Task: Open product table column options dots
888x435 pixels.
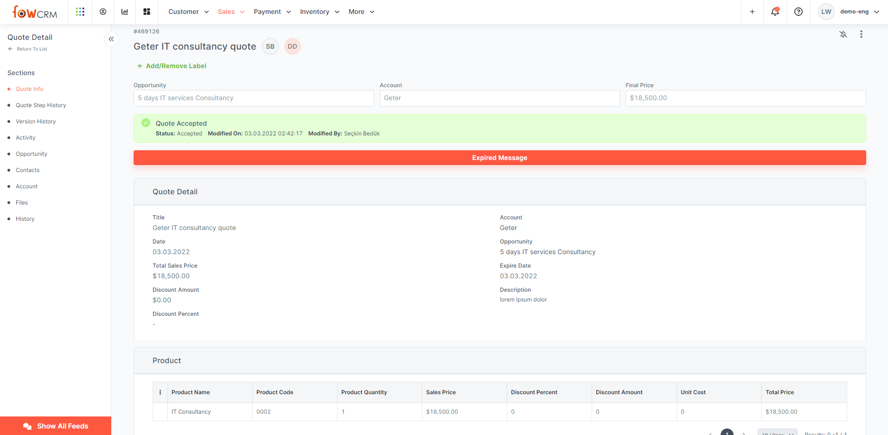Action: (160, 392)
